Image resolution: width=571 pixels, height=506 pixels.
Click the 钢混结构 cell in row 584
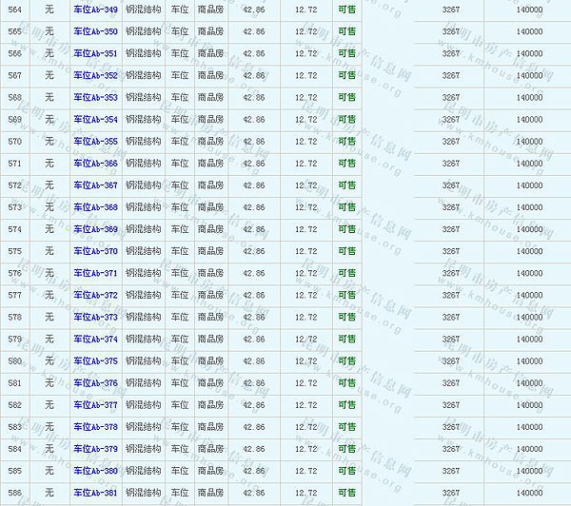click(x=143, y=449)
